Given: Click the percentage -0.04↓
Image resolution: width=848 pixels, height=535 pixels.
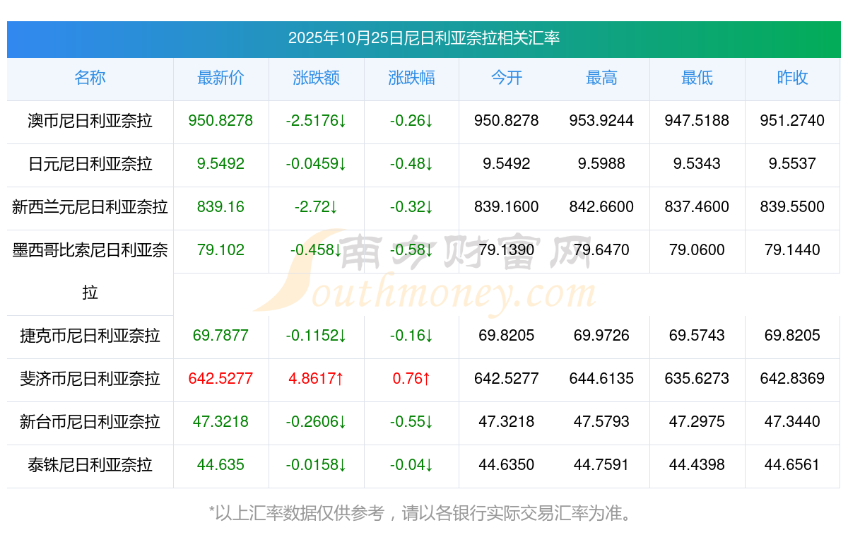Looking at the screenshot, I should [x=411, y=465].
